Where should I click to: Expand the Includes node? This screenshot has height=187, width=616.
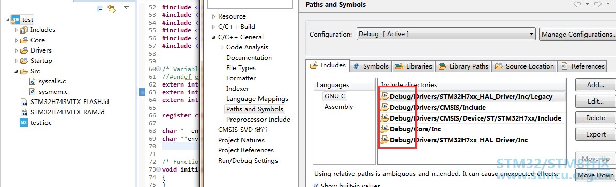click(16, 30)
